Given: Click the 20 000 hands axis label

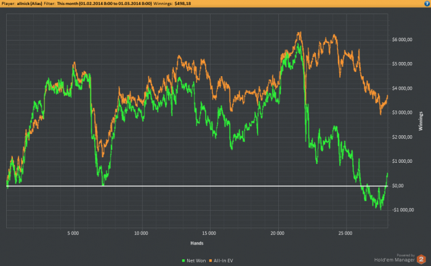Looking at the screenshot, I should [277, 233].
